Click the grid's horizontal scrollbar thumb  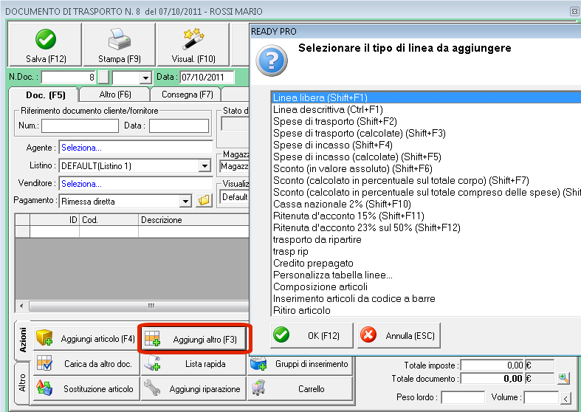(140, 306)
